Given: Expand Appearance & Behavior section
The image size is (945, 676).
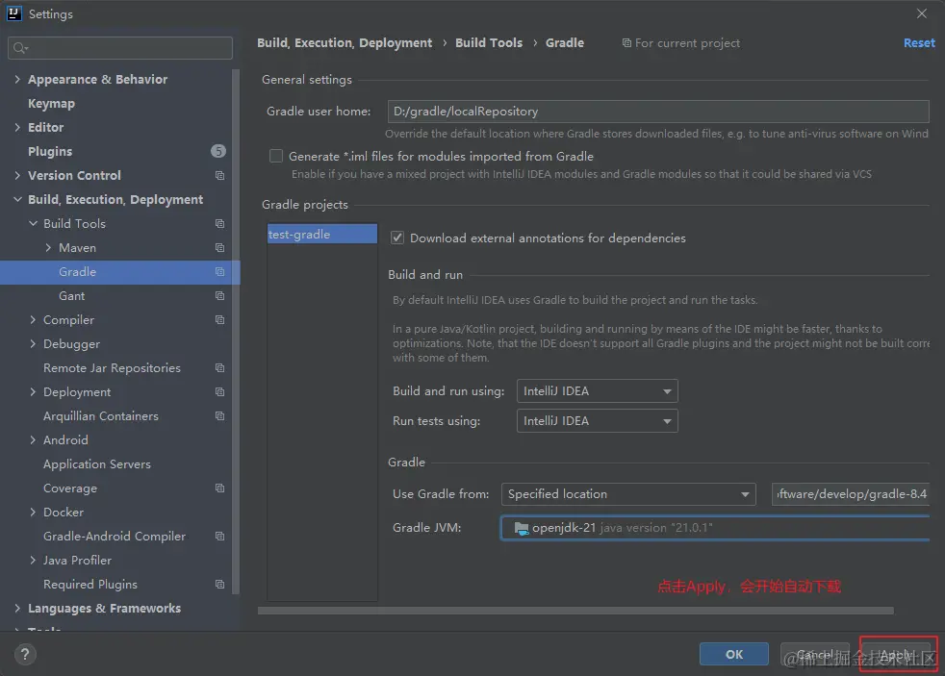Looking at the screenshot, I should [x=17, y=80].
